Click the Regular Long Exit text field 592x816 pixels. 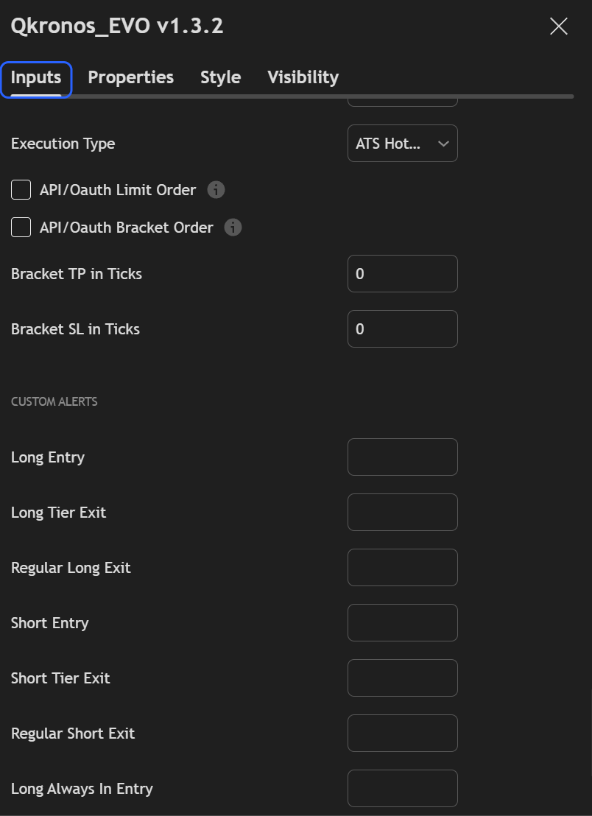402,568
